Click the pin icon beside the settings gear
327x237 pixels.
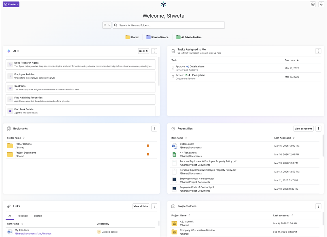(321, 4)
